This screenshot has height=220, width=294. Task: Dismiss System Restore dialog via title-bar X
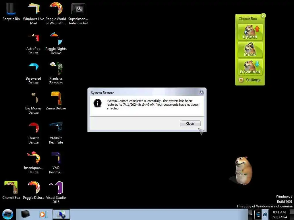(x=201, y=93)
